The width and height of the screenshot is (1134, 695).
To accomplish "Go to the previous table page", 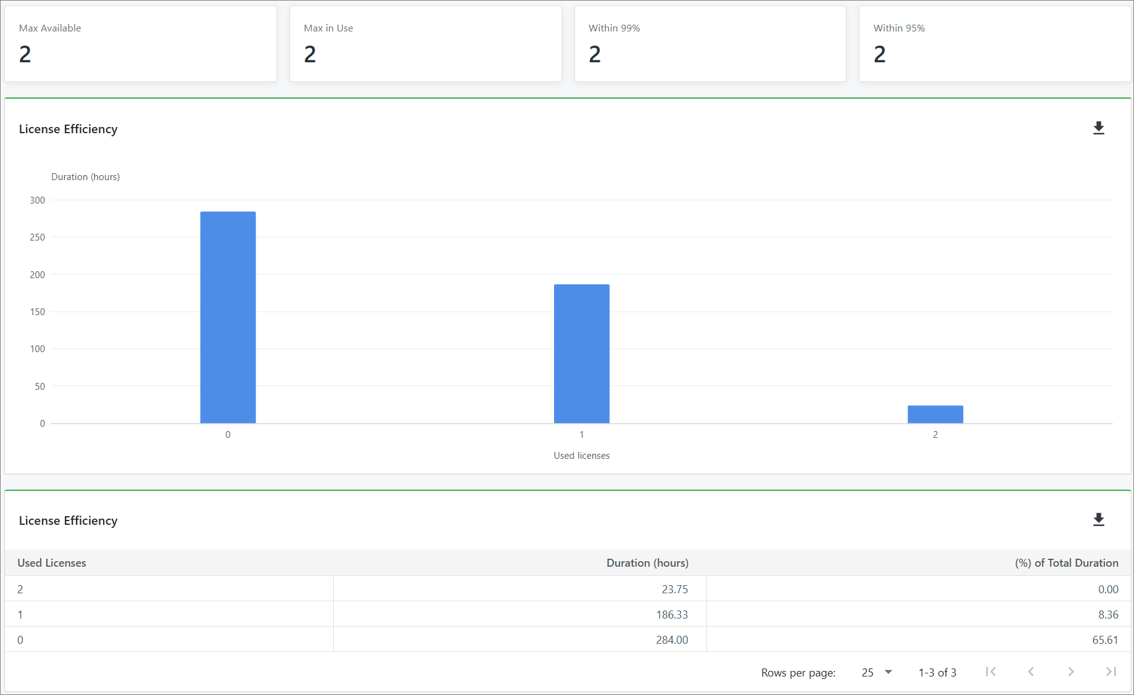I will [x=1031, y=672].
